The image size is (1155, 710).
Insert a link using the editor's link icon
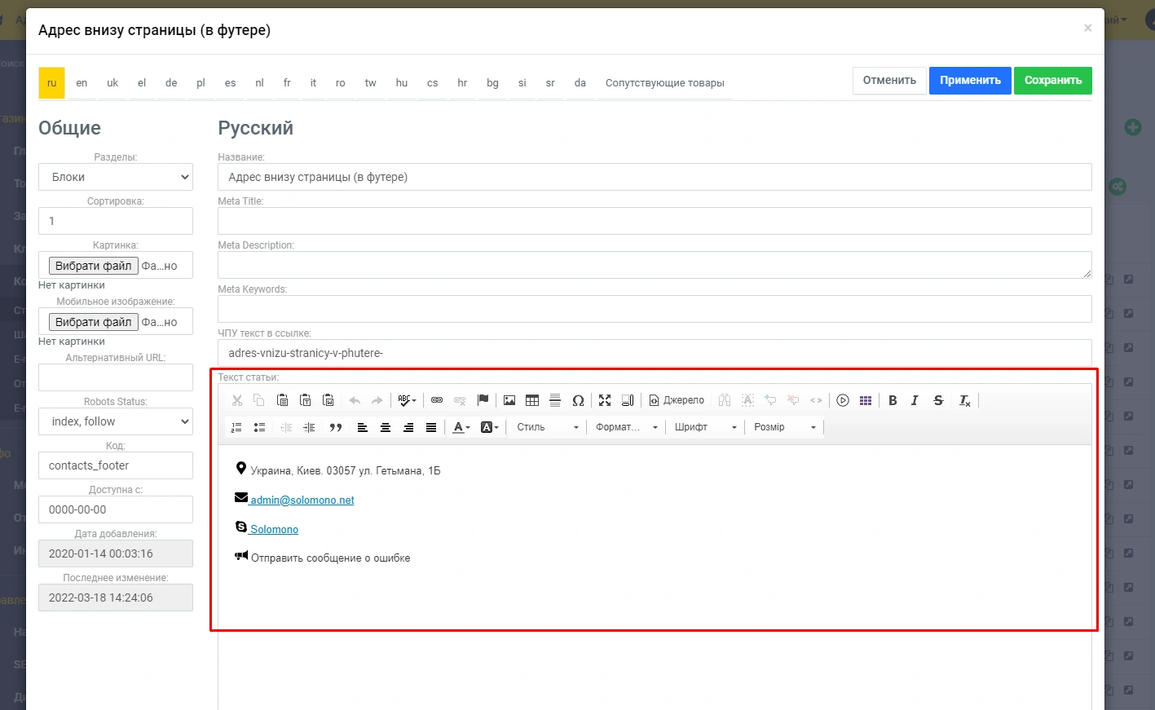(x=437, y=400)
